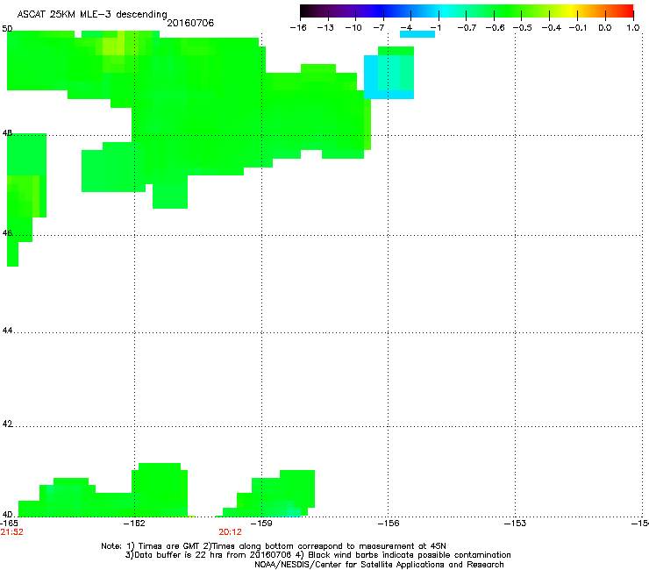
Task: Click colorbar label -7
Action: coord(379,28)
